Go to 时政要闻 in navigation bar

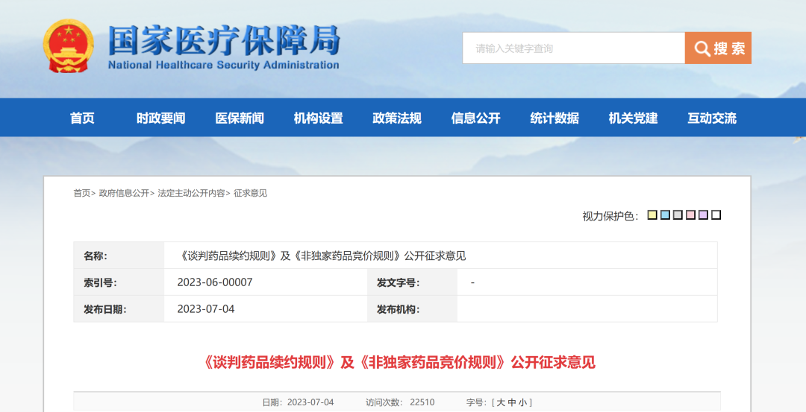[160, 118]
